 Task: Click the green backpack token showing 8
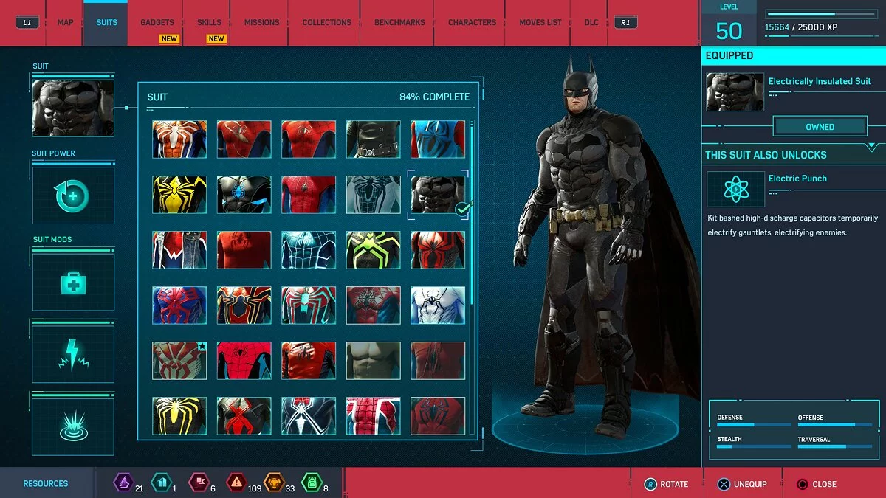pos(311,483)
